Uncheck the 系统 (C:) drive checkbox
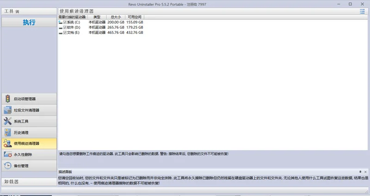Viewport: 370px width, 196px height. [x=65, y=22]
